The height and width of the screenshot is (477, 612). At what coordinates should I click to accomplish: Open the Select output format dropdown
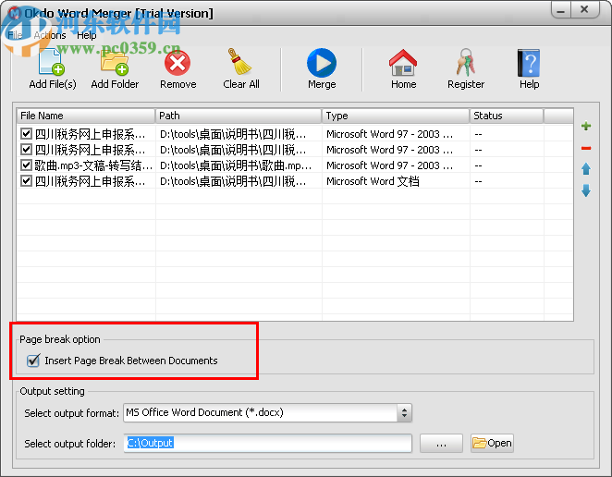pos(267,412)
